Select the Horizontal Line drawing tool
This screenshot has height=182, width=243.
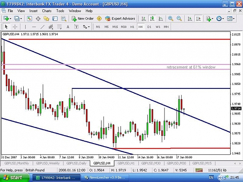pos(34,27)
